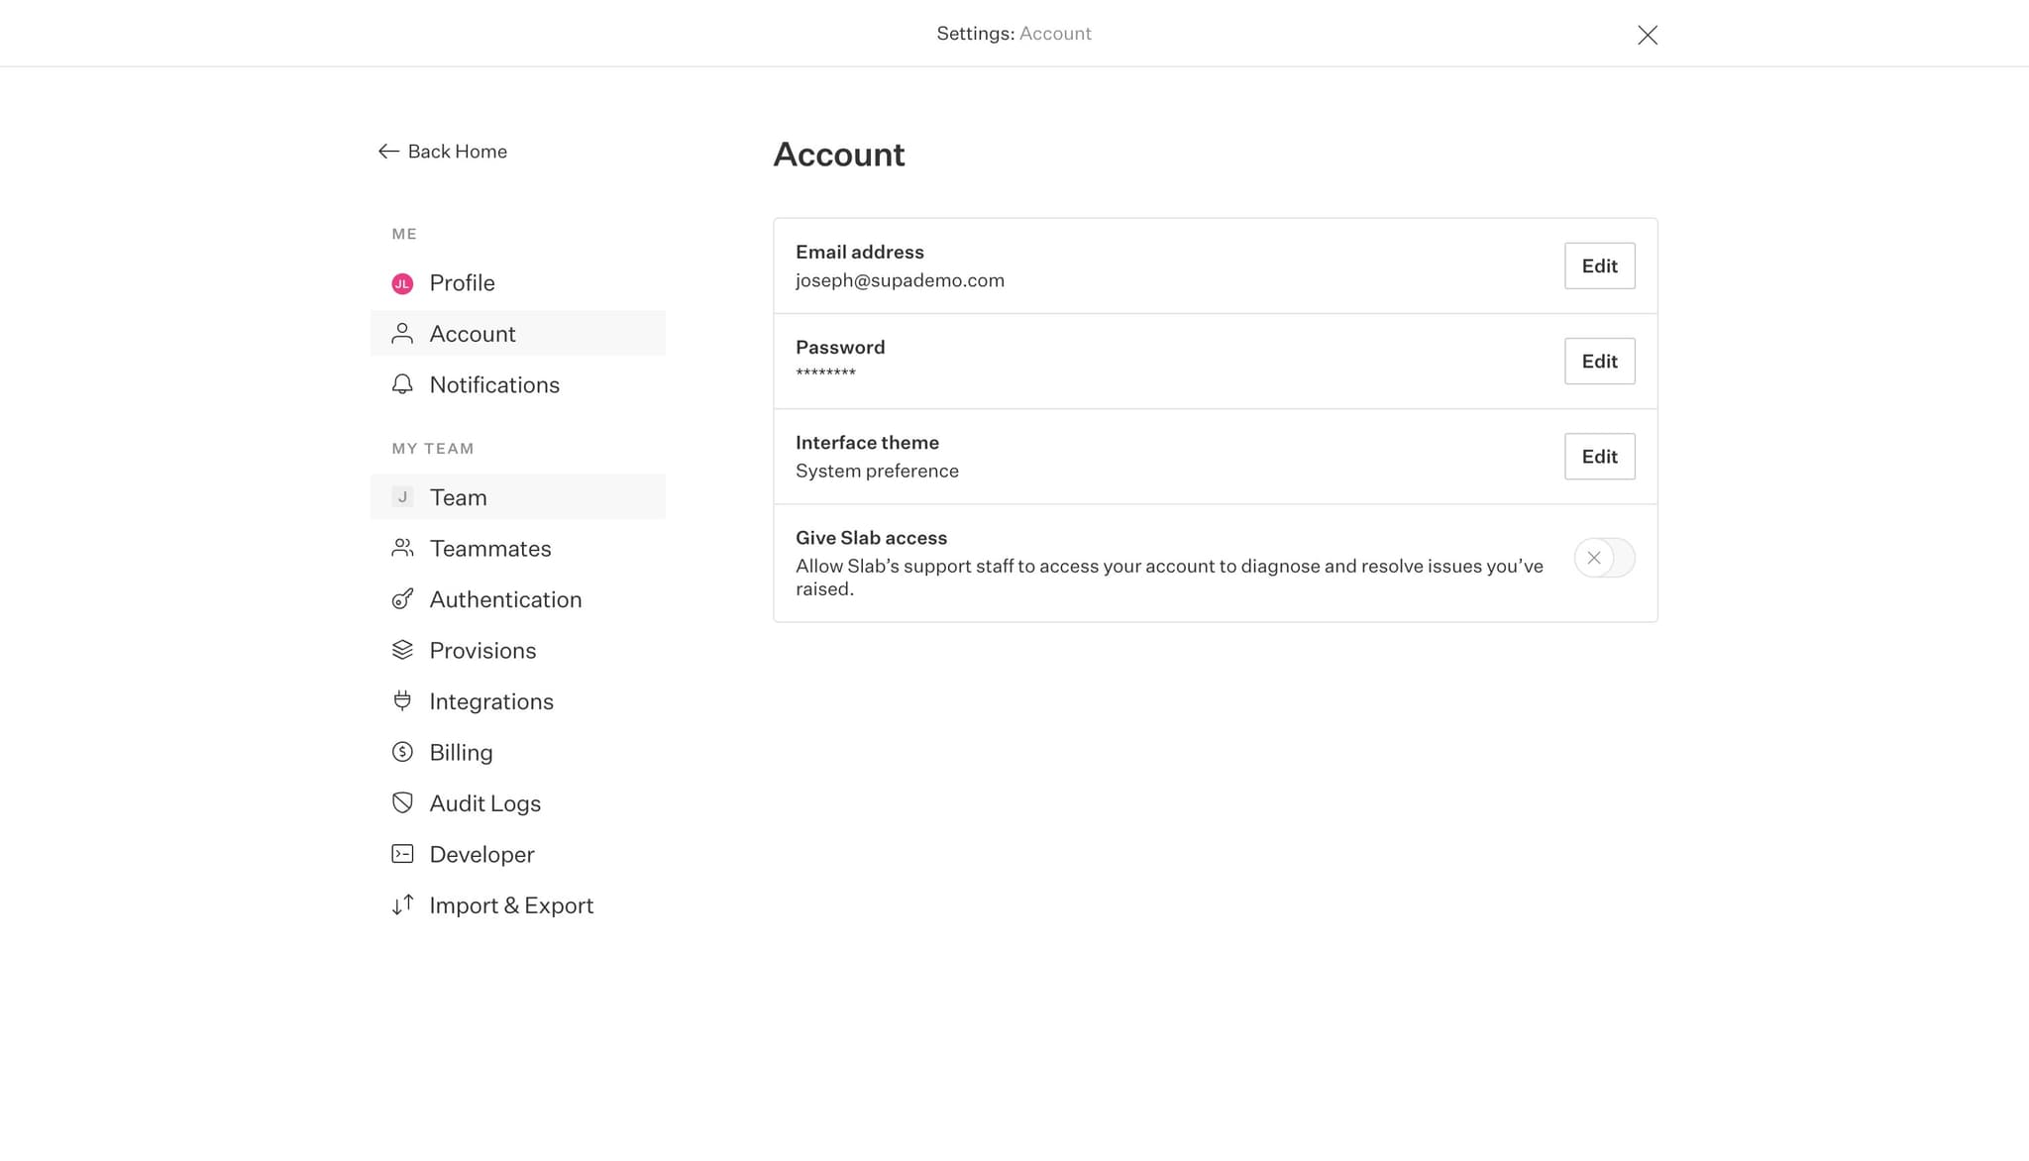Click the Profile avatar icon
Viewport: 2029px width, 1161px height.
[x=402, y=282]
